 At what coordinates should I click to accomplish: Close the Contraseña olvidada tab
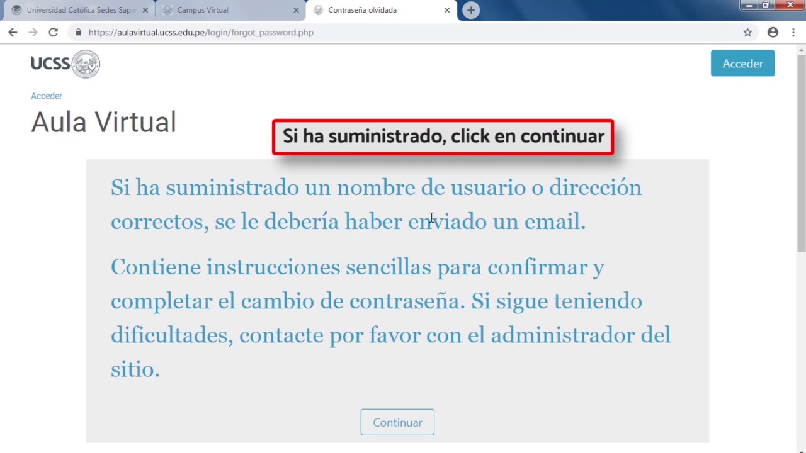point(446,10)
